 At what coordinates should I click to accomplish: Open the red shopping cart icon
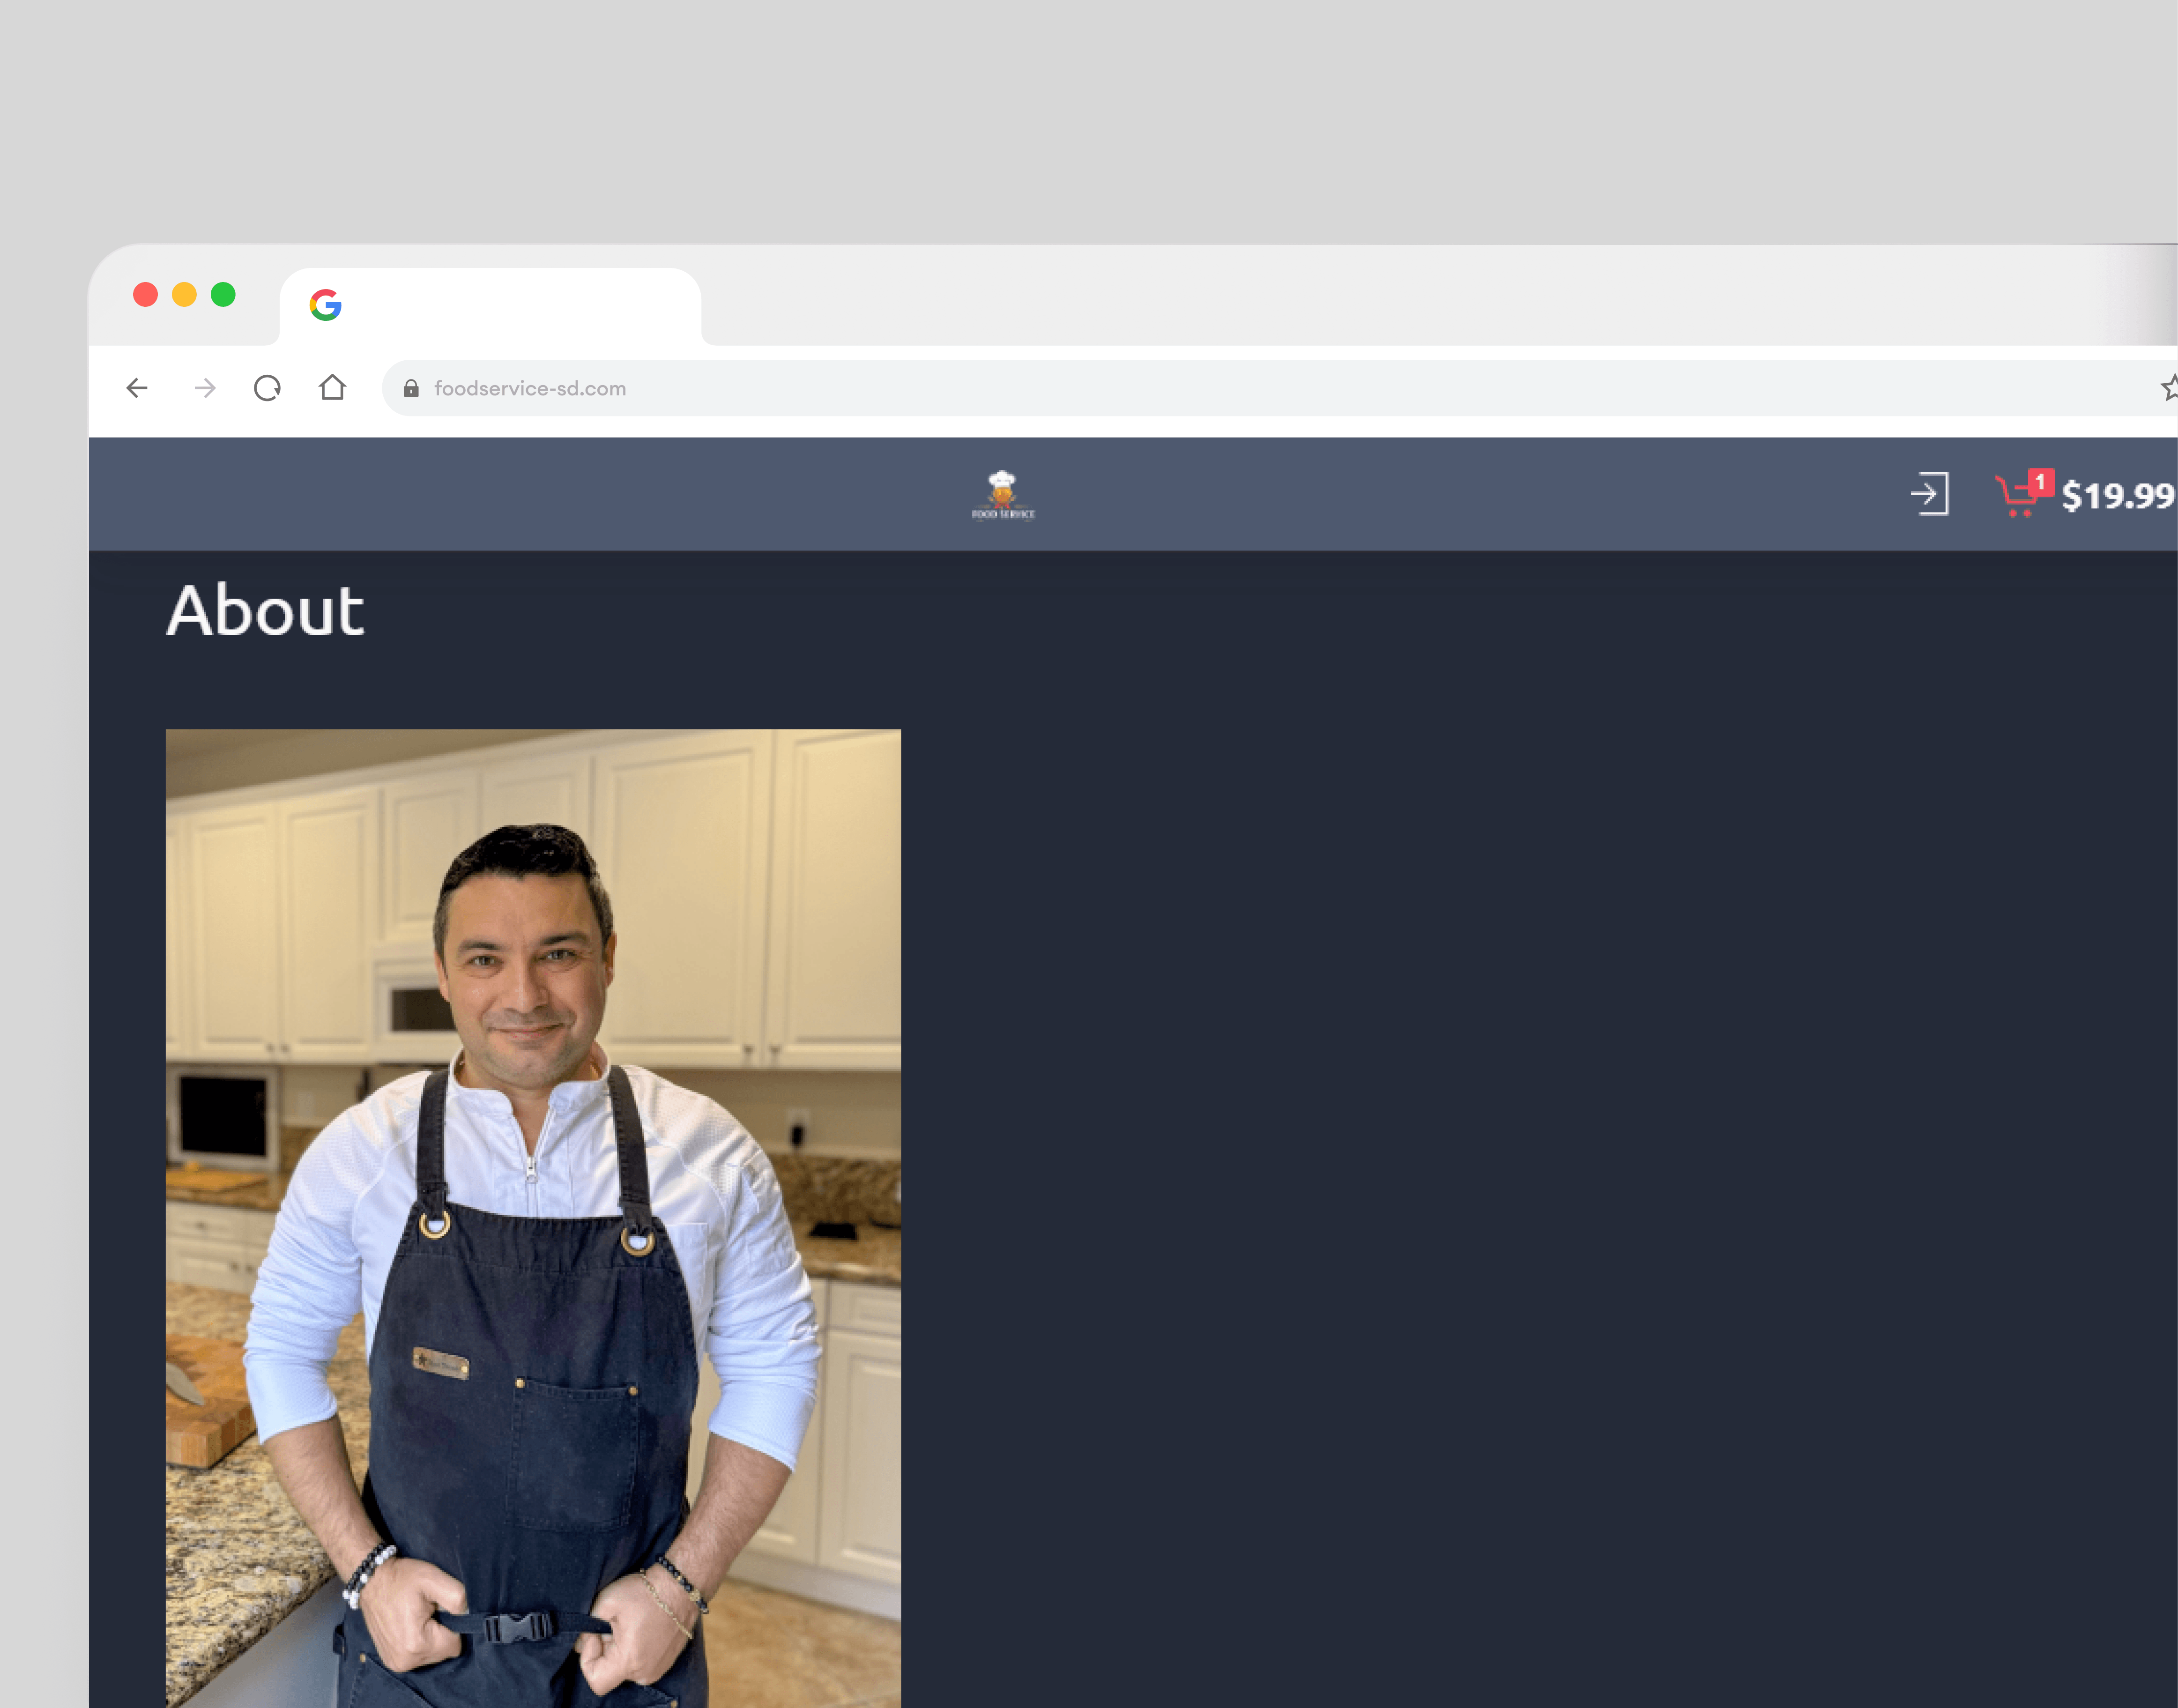pos(2014,498)
